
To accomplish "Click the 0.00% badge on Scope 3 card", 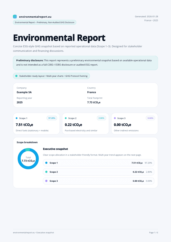I will click(151, 118).
